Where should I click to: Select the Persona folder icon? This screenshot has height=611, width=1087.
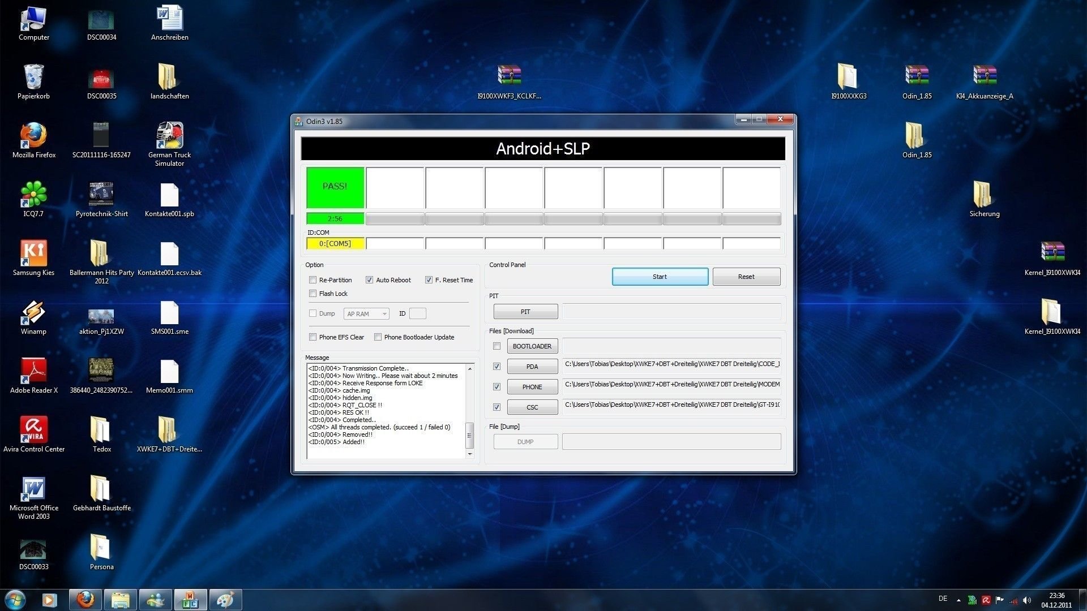(101, 553)
